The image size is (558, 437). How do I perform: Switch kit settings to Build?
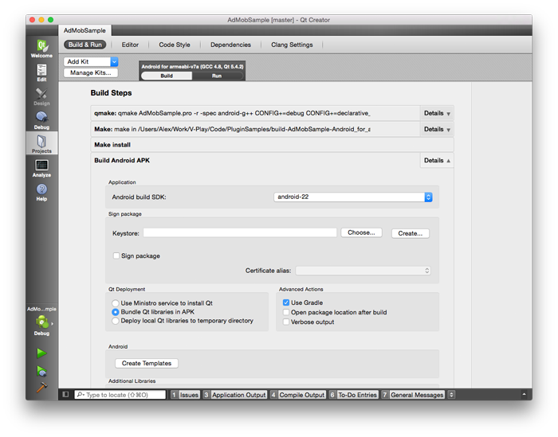[167, 76]
